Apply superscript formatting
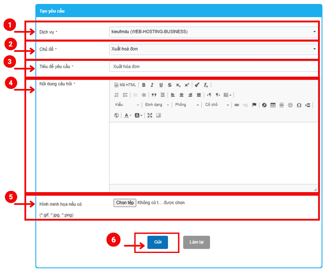The image size is (327, 277). [x=187, y=85]
